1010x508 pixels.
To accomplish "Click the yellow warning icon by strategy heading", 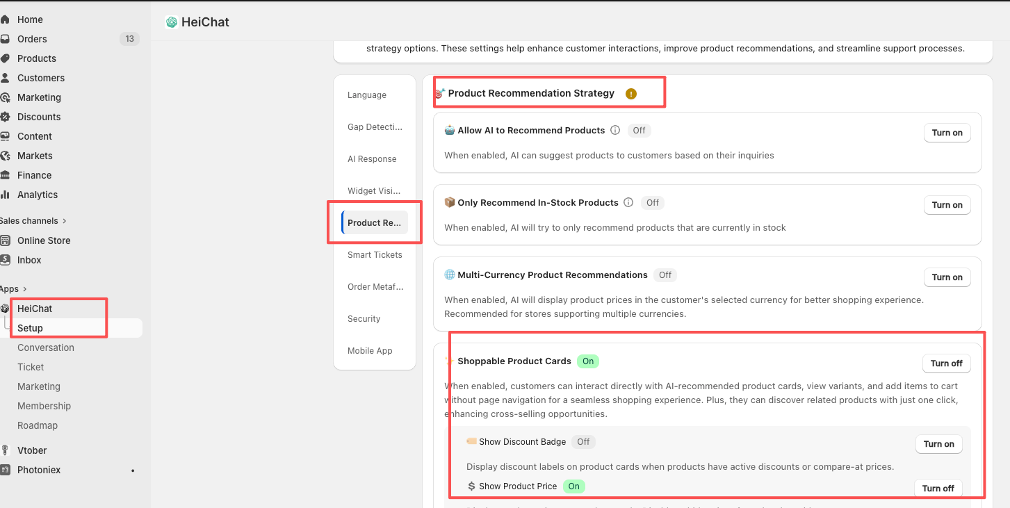I will click(630, 94).
